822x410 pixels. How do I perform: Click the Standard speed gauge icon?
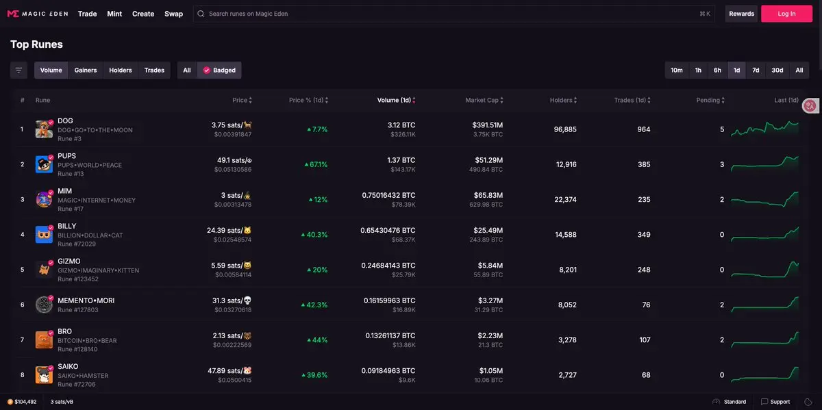click(717, 402)
